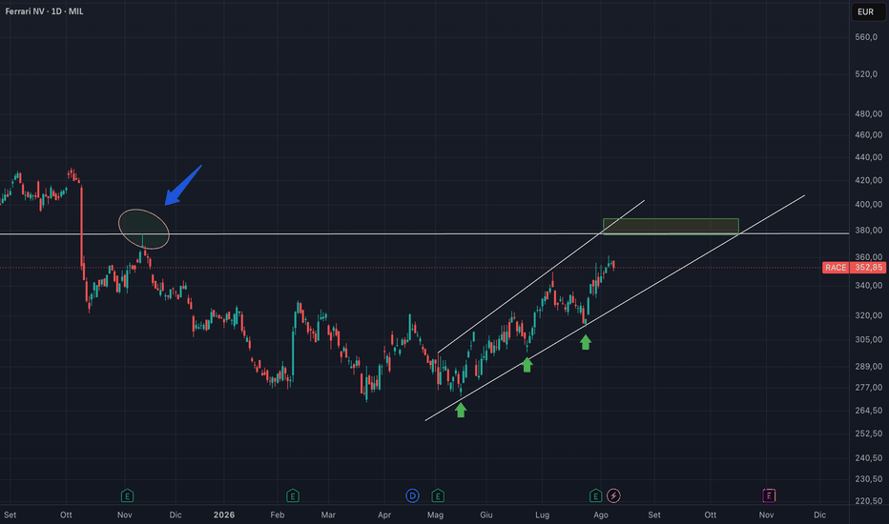Click the Lug label on time axis

pyautogui.click(x=543, y=514)
